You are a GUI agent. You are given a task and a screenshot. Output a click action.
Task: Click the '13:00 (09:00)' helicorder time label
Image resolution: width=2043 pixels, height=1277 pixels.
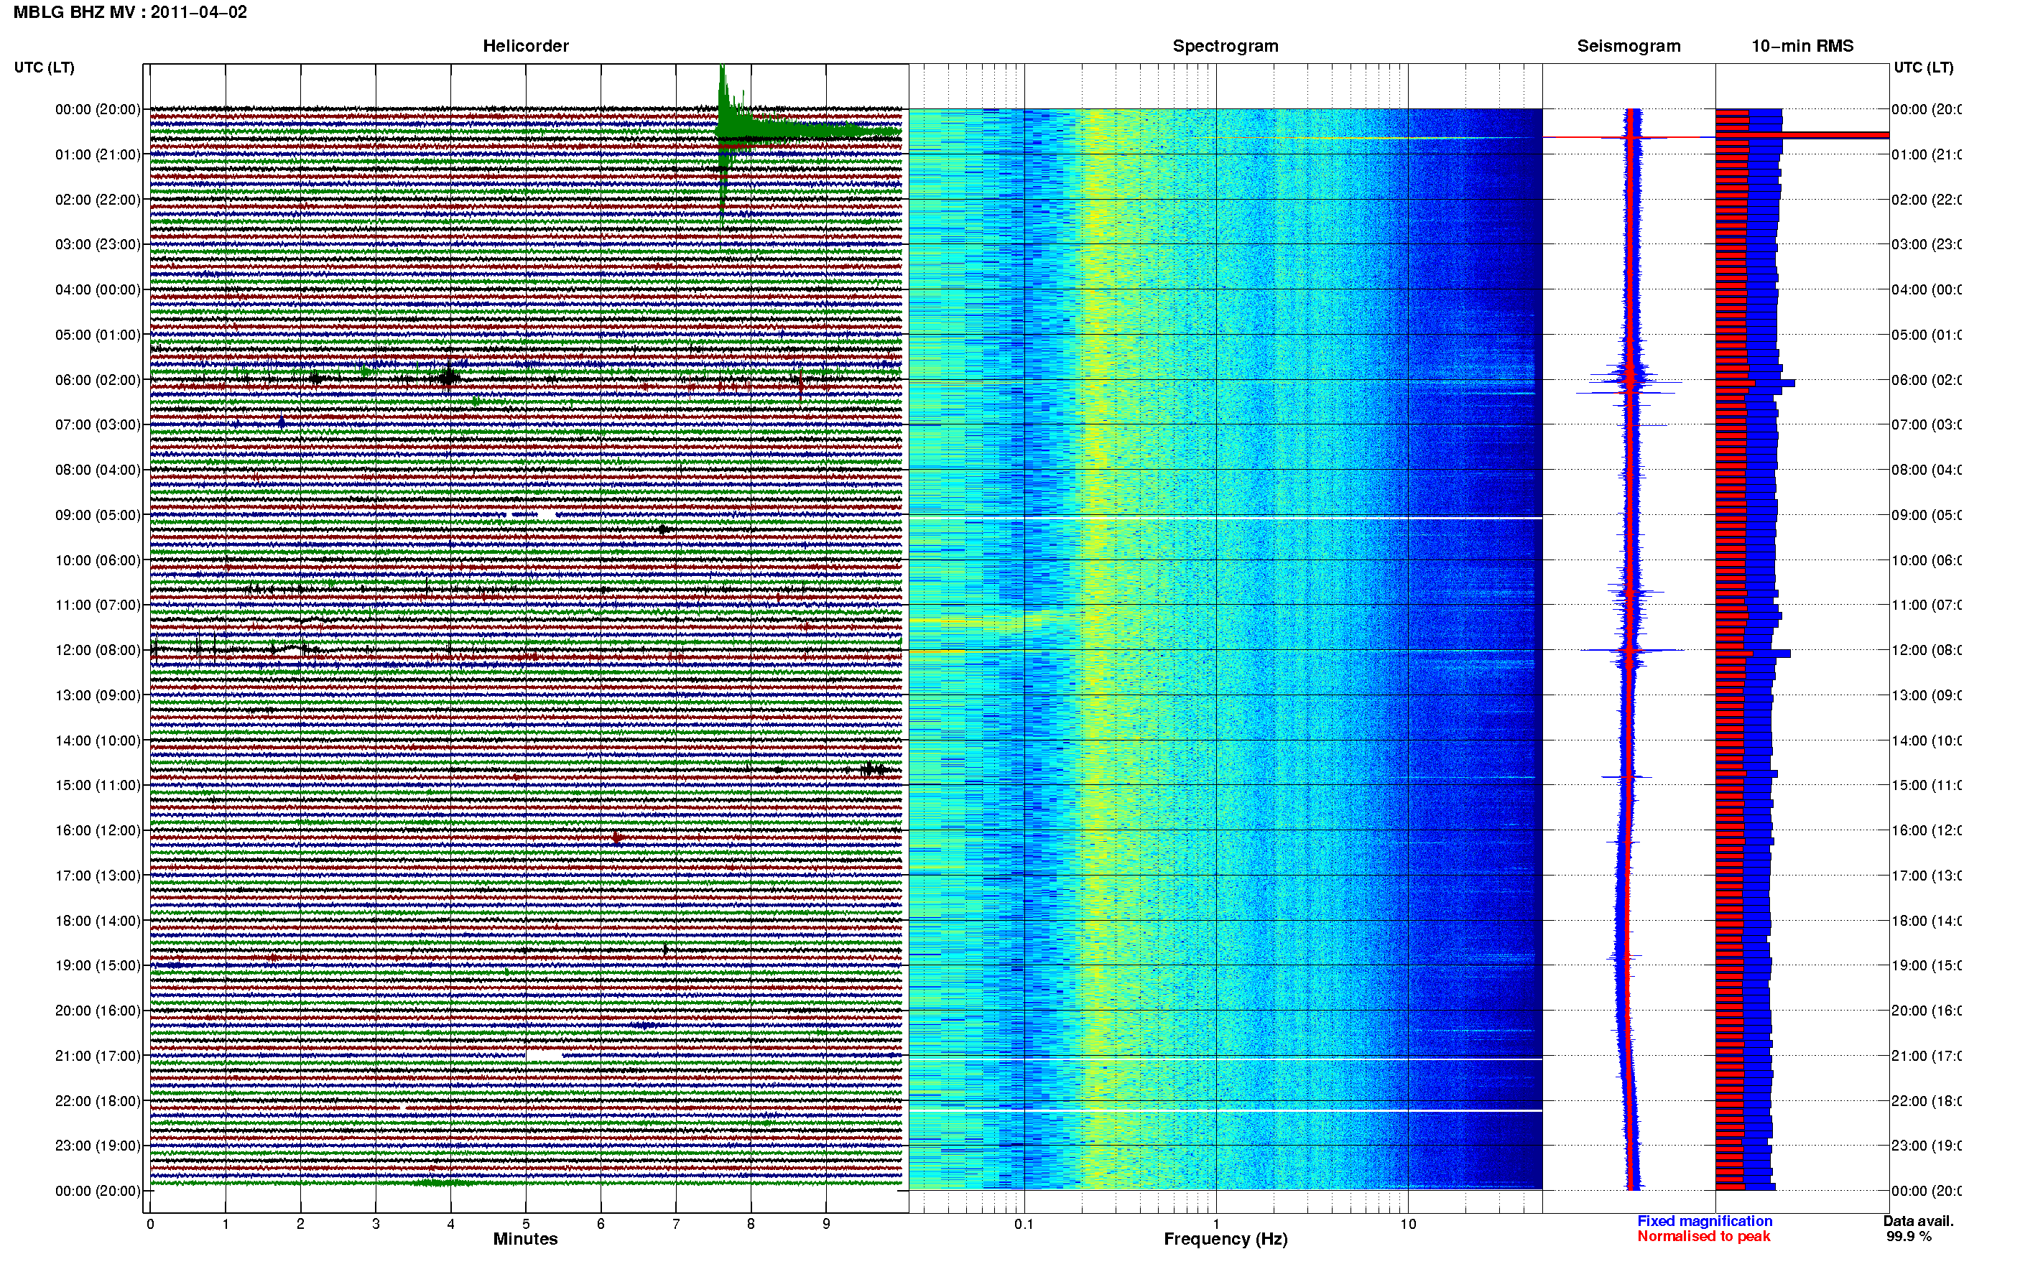point(98,695)
